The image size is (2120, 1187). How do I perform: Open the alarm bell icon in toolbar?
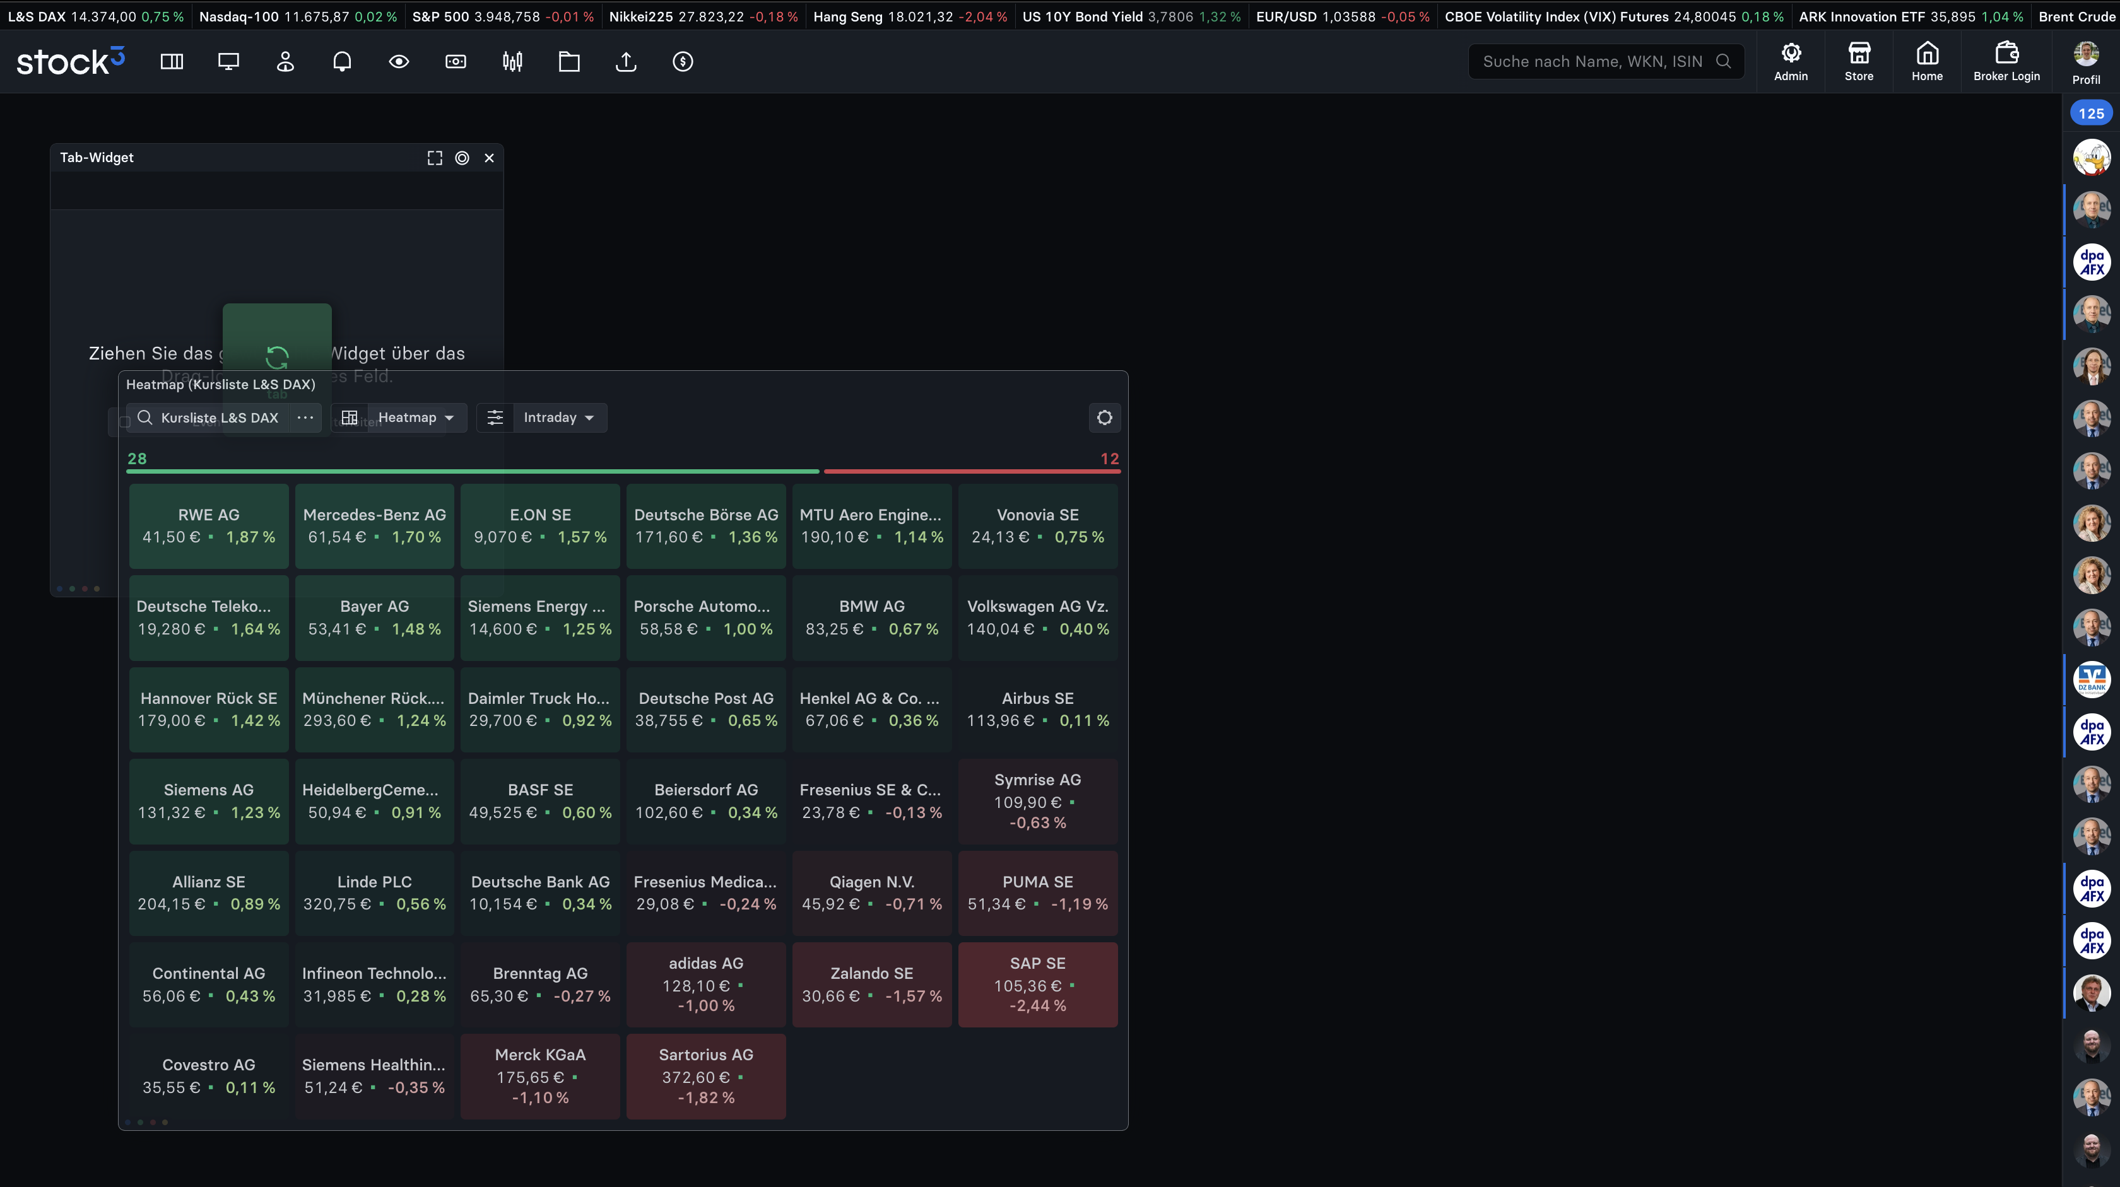341,62
